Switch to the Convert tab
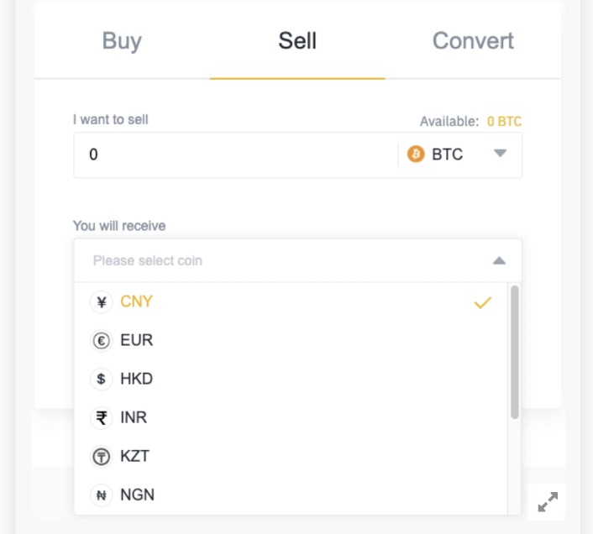The width and height of the screenshot is (593, 534). (473, 41)
